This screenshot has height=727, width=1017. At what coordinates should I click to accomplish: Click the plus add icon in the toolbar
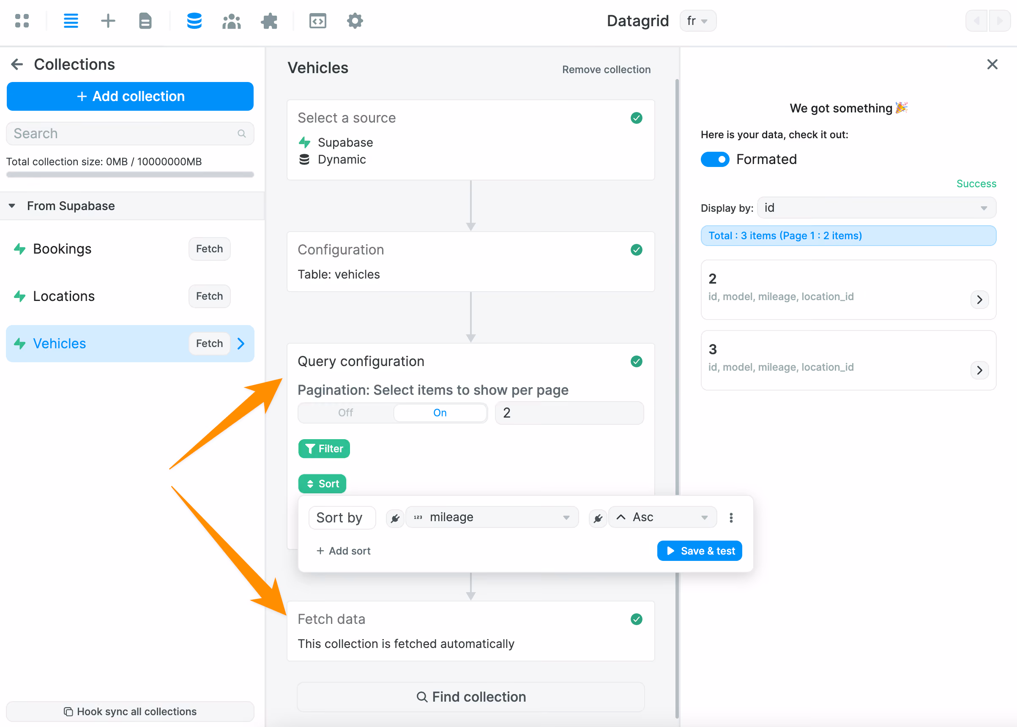click(108, 21)
